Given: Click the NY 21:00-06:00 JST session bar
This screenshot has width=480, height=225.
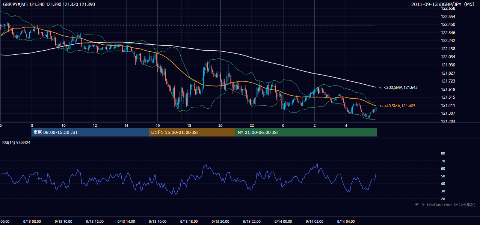Looking at the screenshot, I should 306,132.
